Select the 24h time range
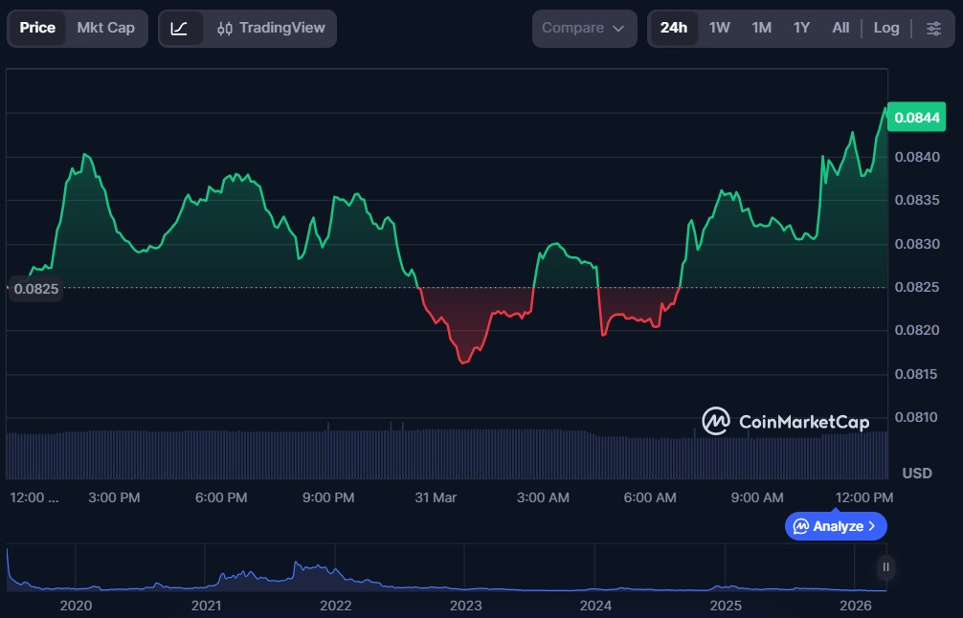This screenshot has width=963, height=618. 673,28
